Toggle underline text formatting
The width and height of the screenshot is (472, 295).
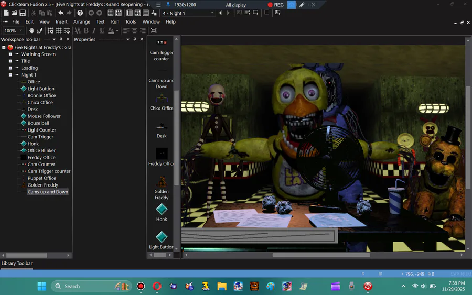click(102, 30)
